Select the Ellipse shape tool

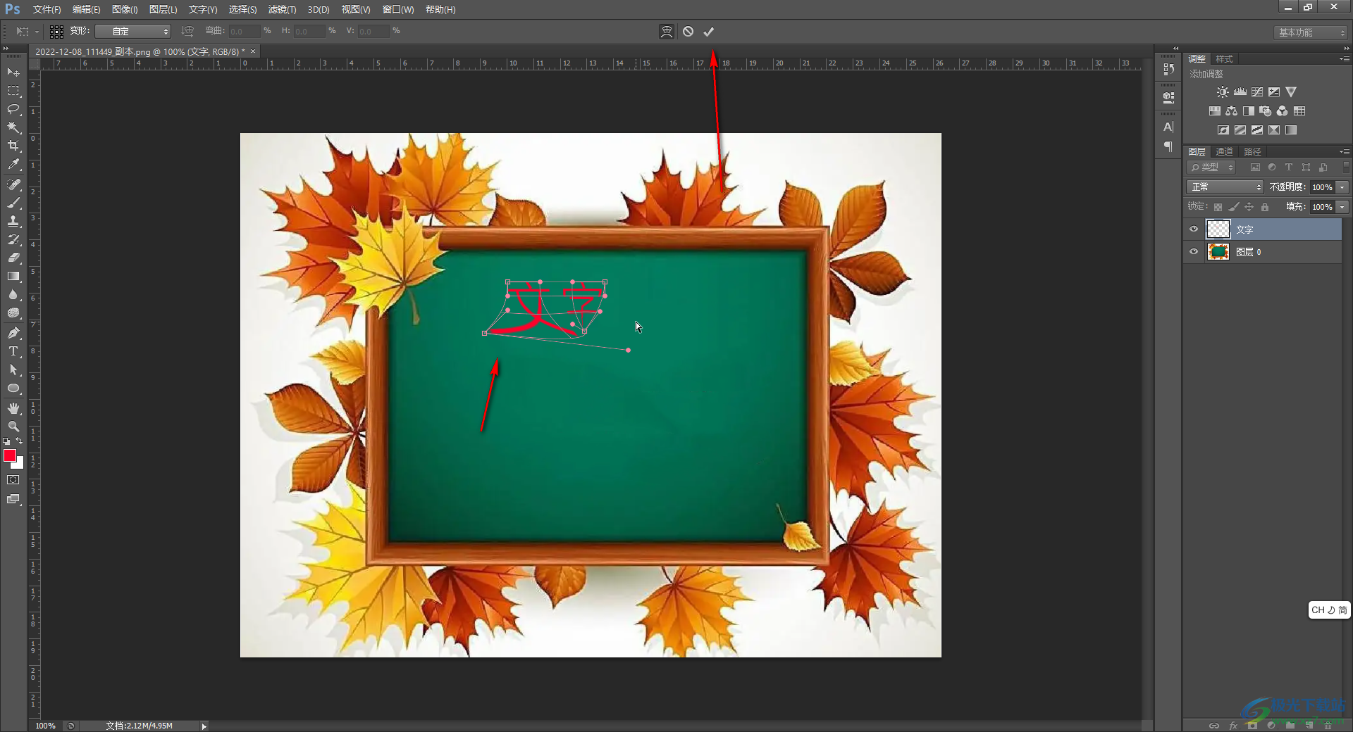coord(13,389)
